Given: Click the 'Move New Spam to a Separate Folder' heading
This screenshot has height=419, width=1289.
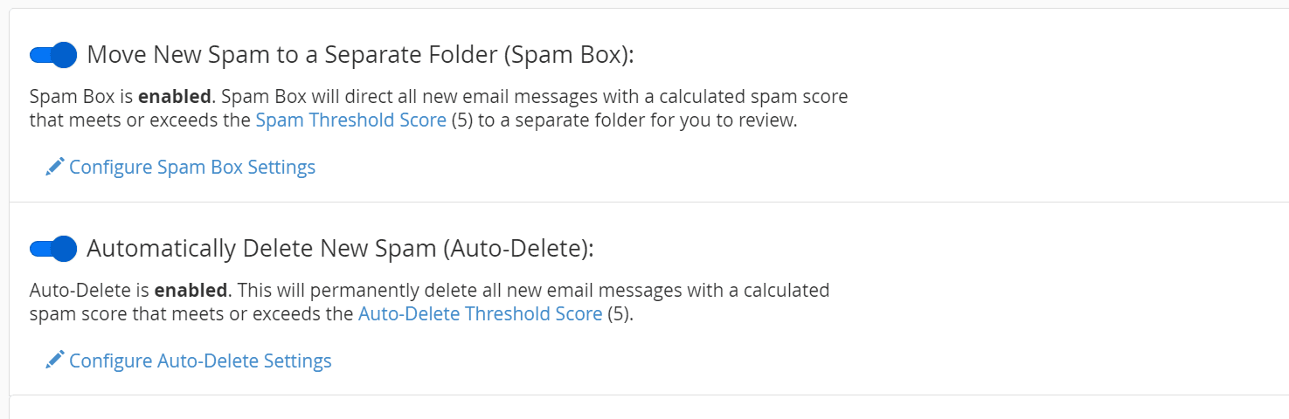Looking at the screenshot, I should pyautogui.click(x=359, y=55).
